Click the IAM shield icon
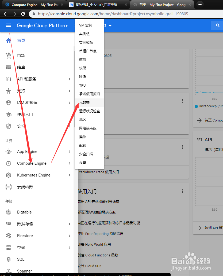The width and height of the screenshot is (223, 276). [8, 103]
